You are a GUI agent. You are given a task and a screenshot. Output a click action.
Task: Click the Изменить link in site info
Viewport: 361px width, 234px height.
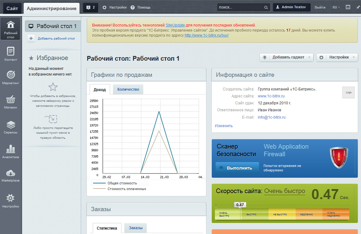pyautogui.click(x=224, y=126)
